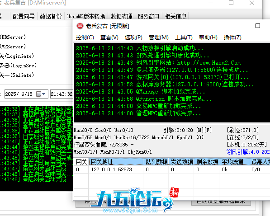The image size is (270, 216).
Task: Switch to the 数据清理 tab
Action: pos(121,16)
